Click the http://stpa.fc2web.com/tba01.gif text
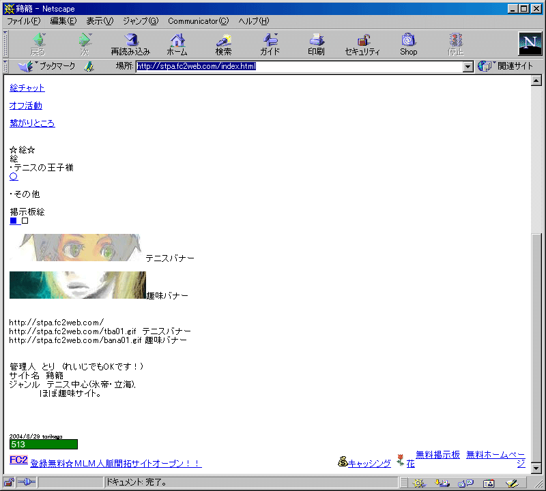This screenshot has width=546, height=491. [72, 331]
